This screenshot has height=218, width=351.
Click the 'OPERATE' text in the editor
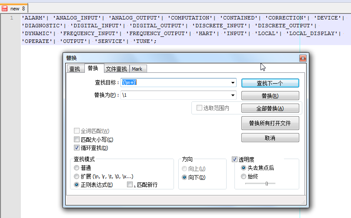pyautogui.click(x=37, y=41)
